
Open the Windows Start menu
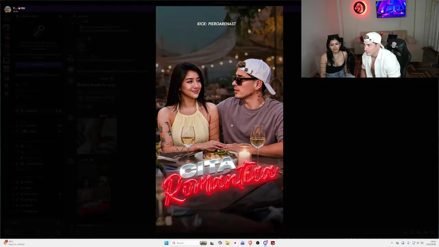click(166, 243)
